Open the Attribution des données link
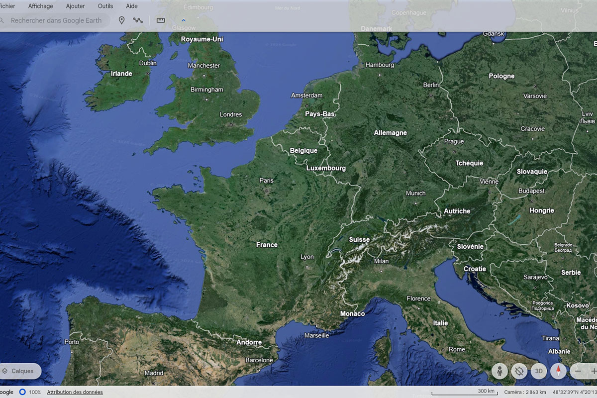The image size is (597, 398). click(75, 392)
